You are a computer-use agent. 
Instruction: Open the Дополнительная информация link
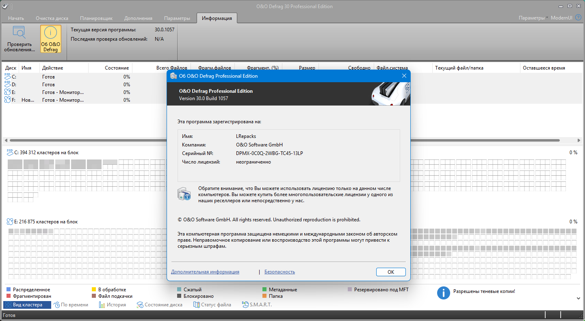(205, 272)
